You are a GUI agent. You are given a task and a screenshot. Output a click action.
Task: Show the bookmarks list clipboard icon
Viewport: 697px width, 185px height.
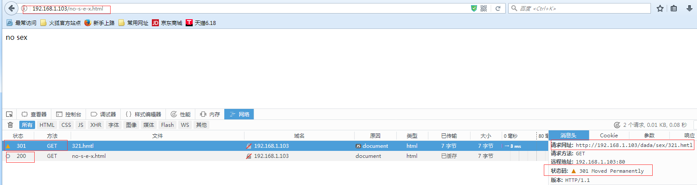click(674, 8)
